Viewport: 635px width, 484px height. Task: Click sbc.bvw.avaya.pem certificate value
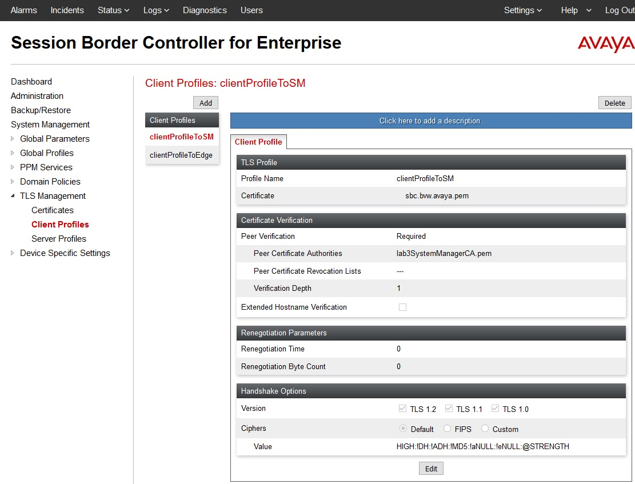click(437, 195)
